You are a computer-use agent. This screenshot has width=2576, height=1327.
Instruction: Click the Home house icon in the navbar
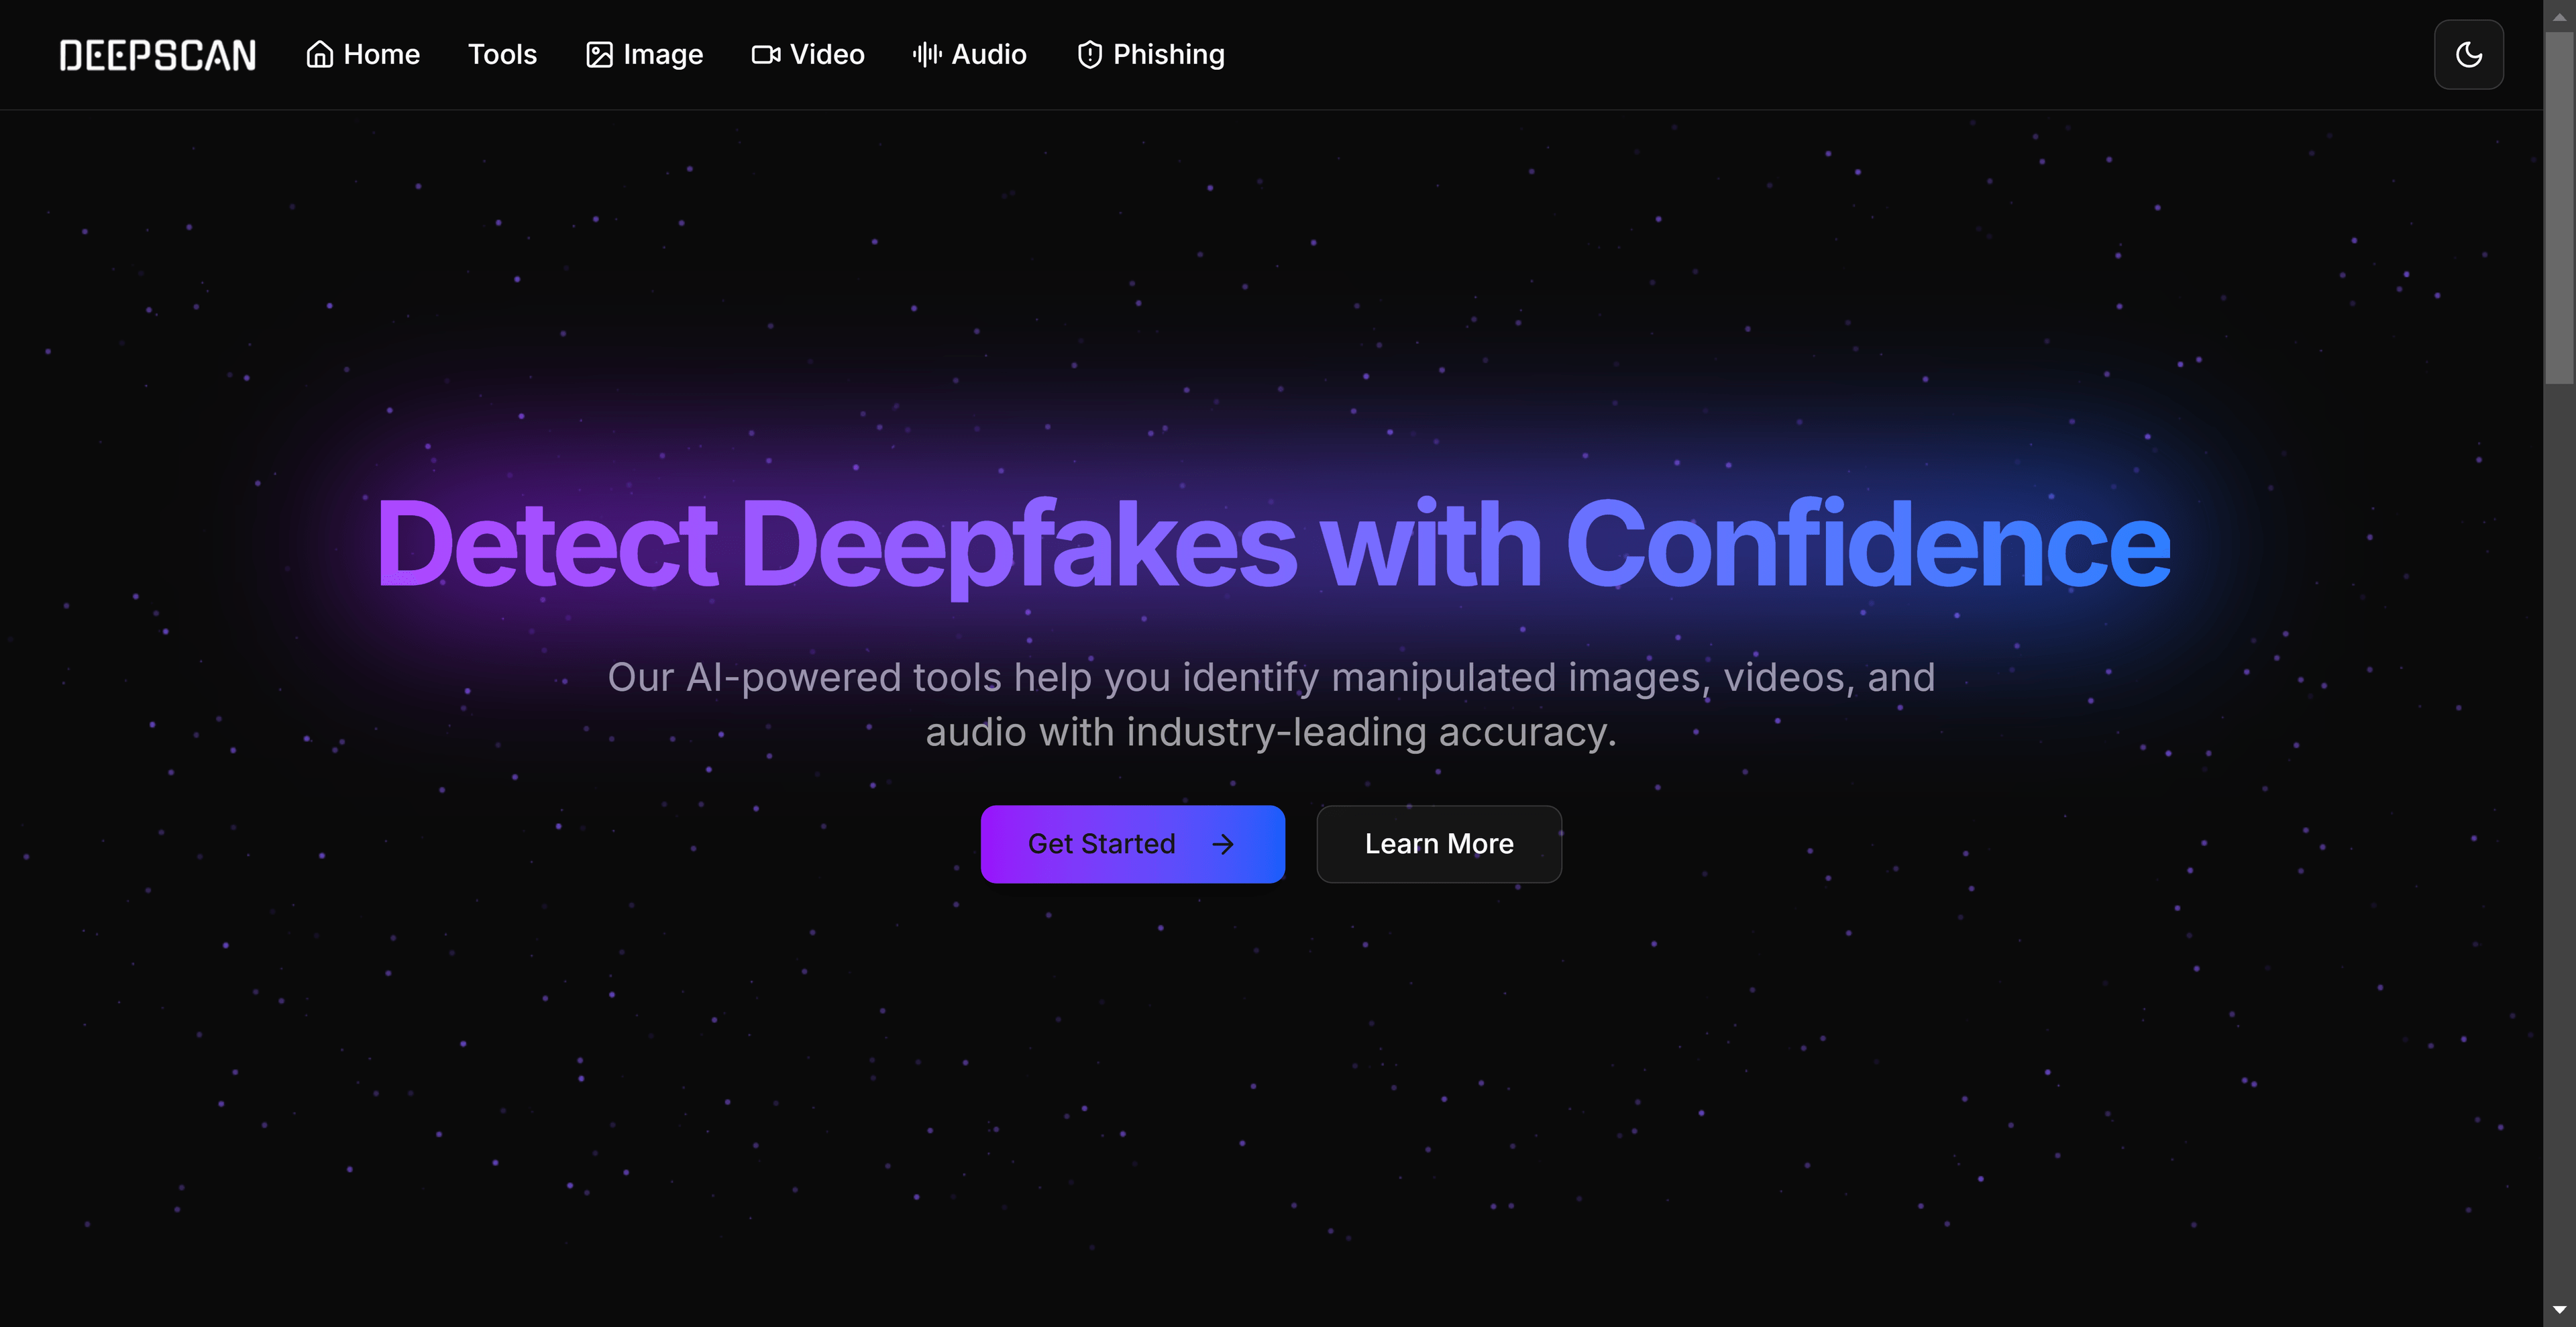pyautogui.click(x=320, y=54)
